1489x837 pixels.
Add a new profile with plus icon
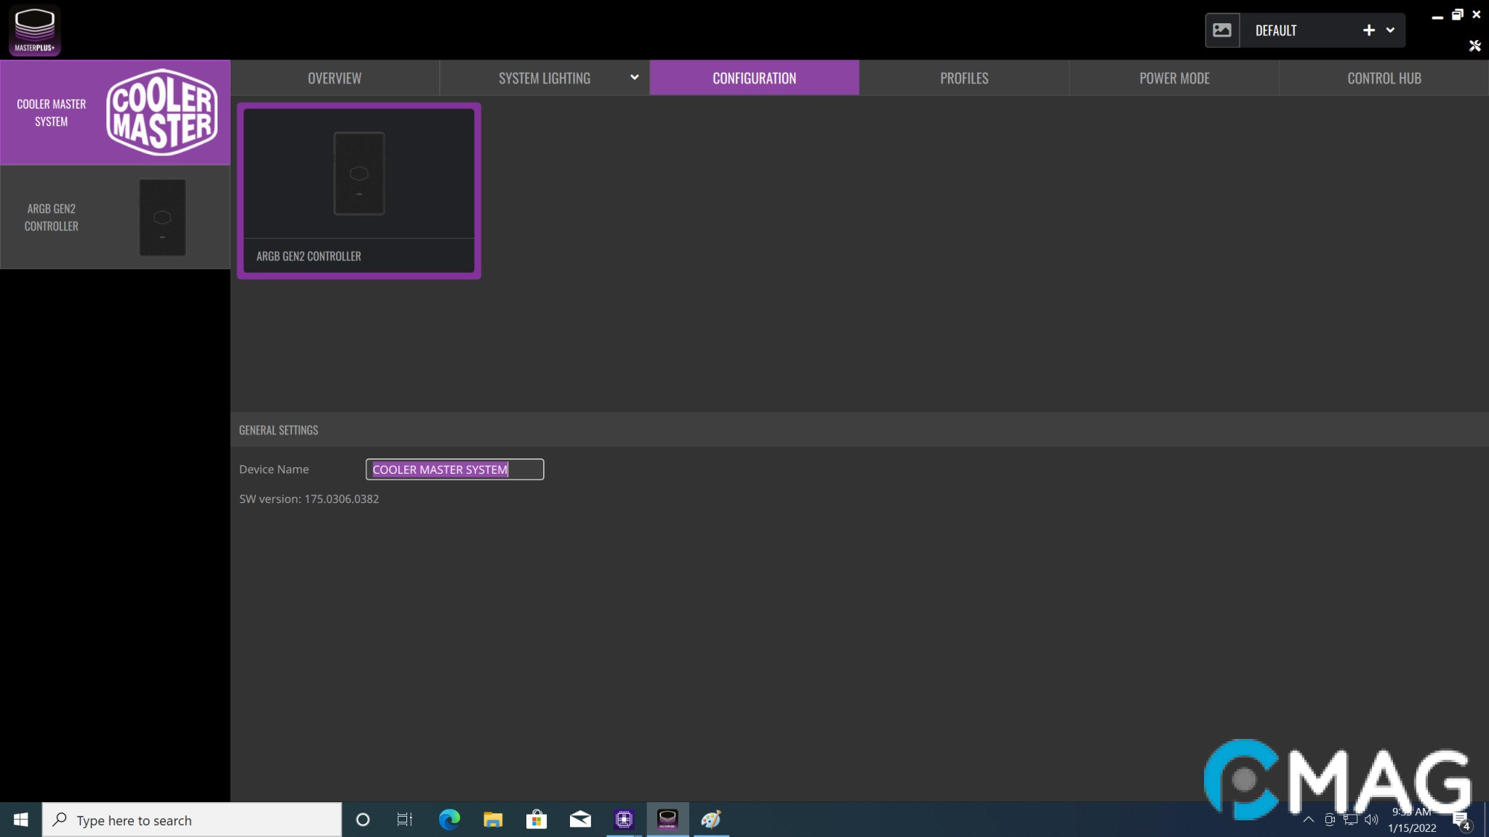point(1368,31)
